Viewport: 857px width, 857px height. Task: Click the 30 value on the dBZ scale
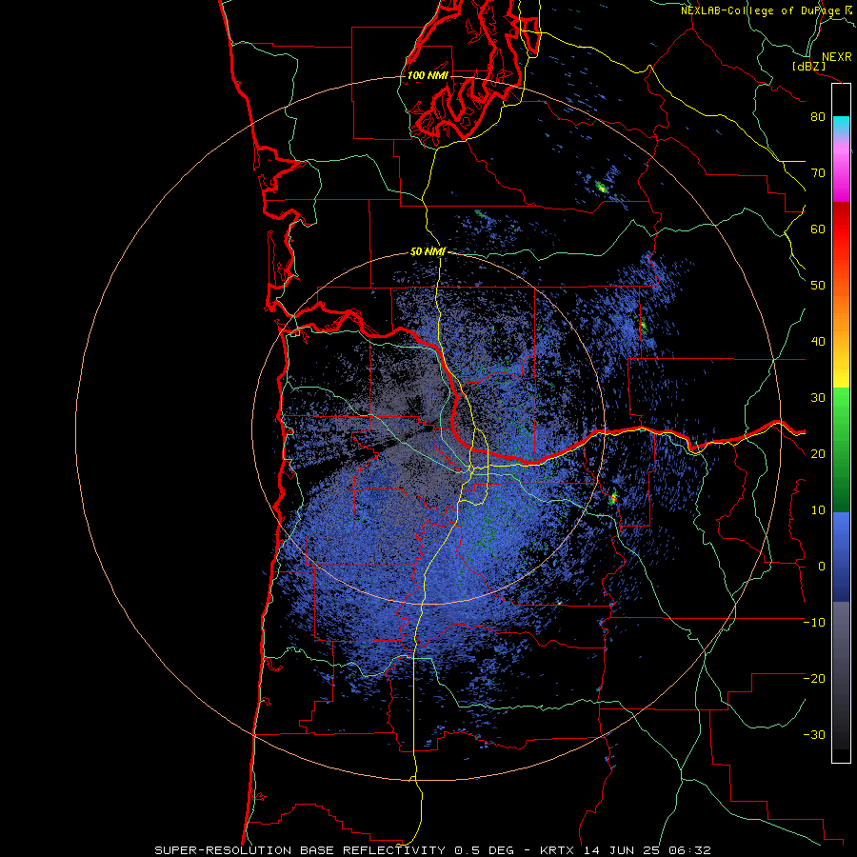tap(818, 398)
